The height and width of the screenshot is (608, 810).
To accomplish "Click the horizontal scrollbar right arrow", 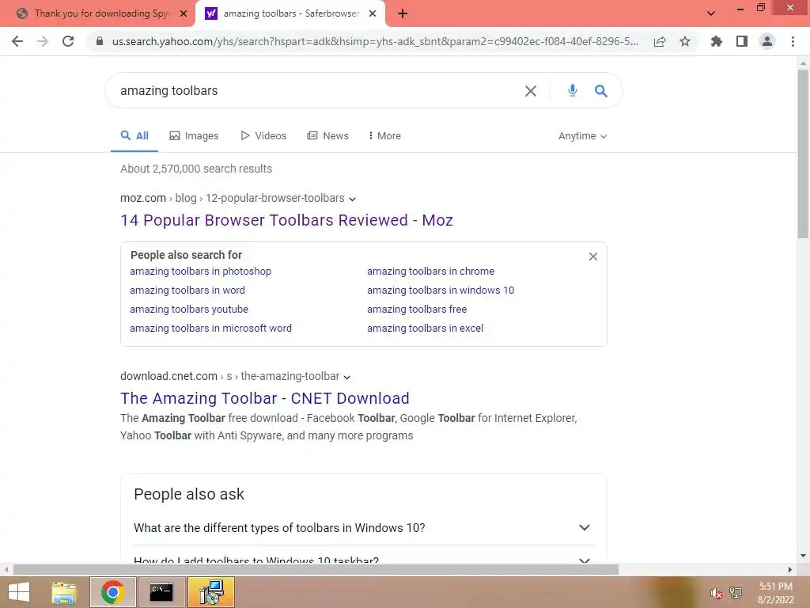I will coord(790,570).
